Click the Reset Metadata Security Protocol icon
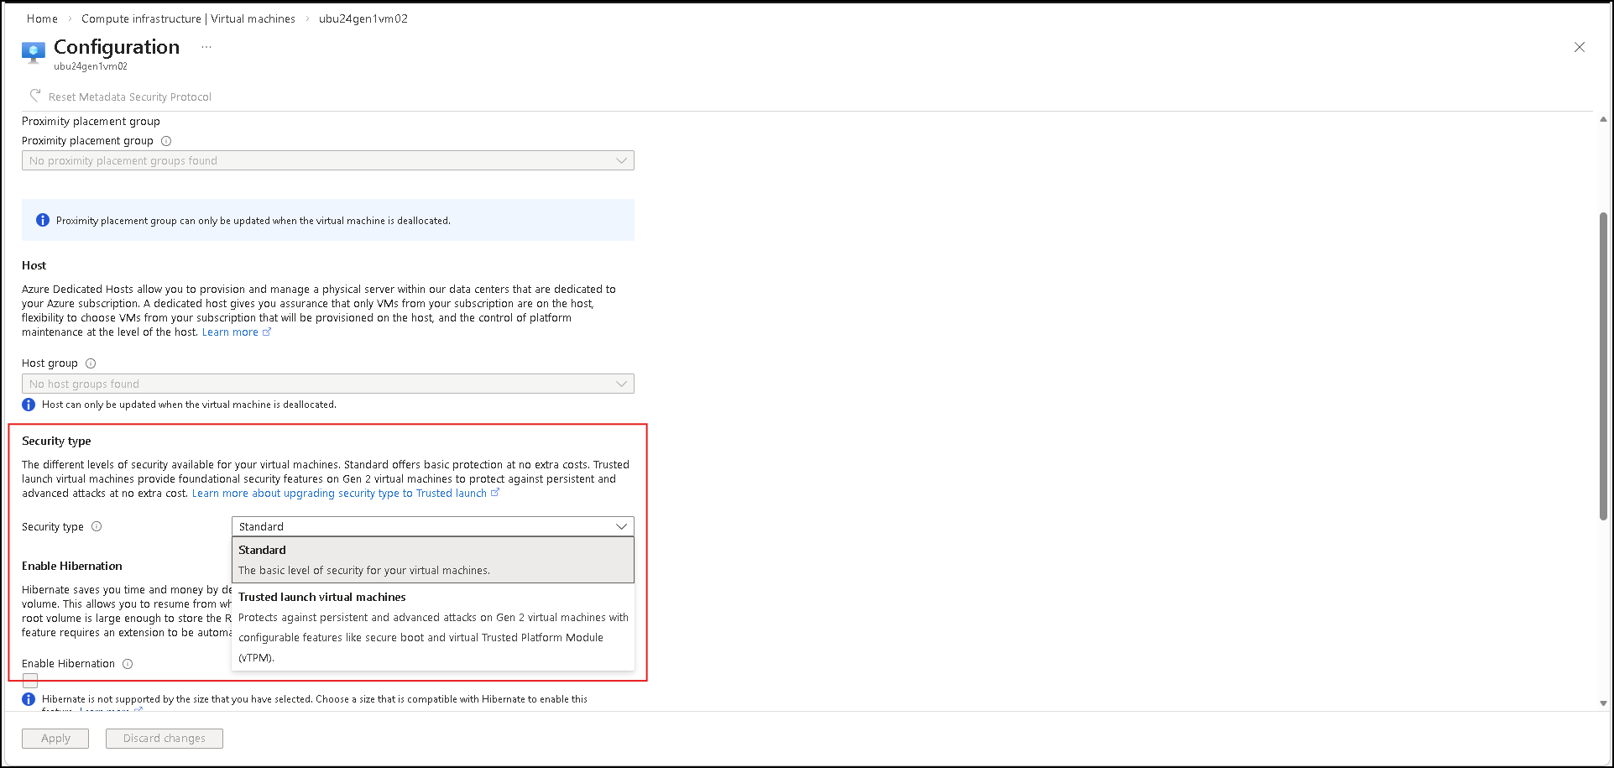Image resolution: width=1614 pixels, height=768 pixels. pos(35,96)
